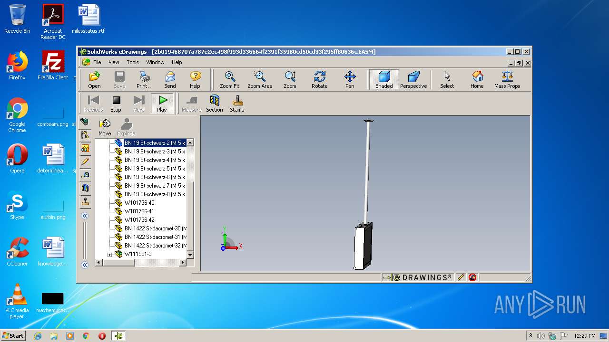Click the pencil markup status icon
Screen dimensions: 609x342
(x=460, y=277)
